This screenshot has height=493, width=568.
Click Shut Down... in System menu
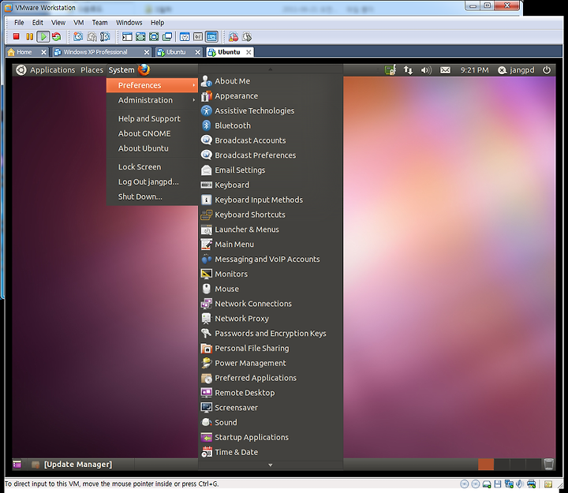pos(152,196)
